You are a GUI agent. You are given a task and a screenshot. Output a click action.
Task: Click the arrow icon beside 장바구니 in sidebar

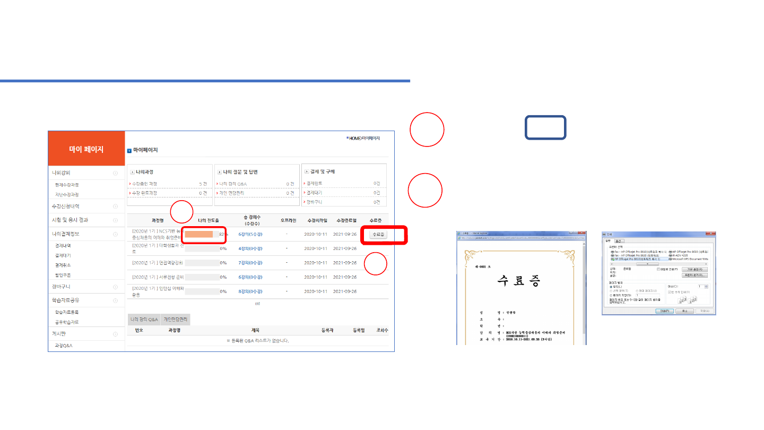pos(115,287)
